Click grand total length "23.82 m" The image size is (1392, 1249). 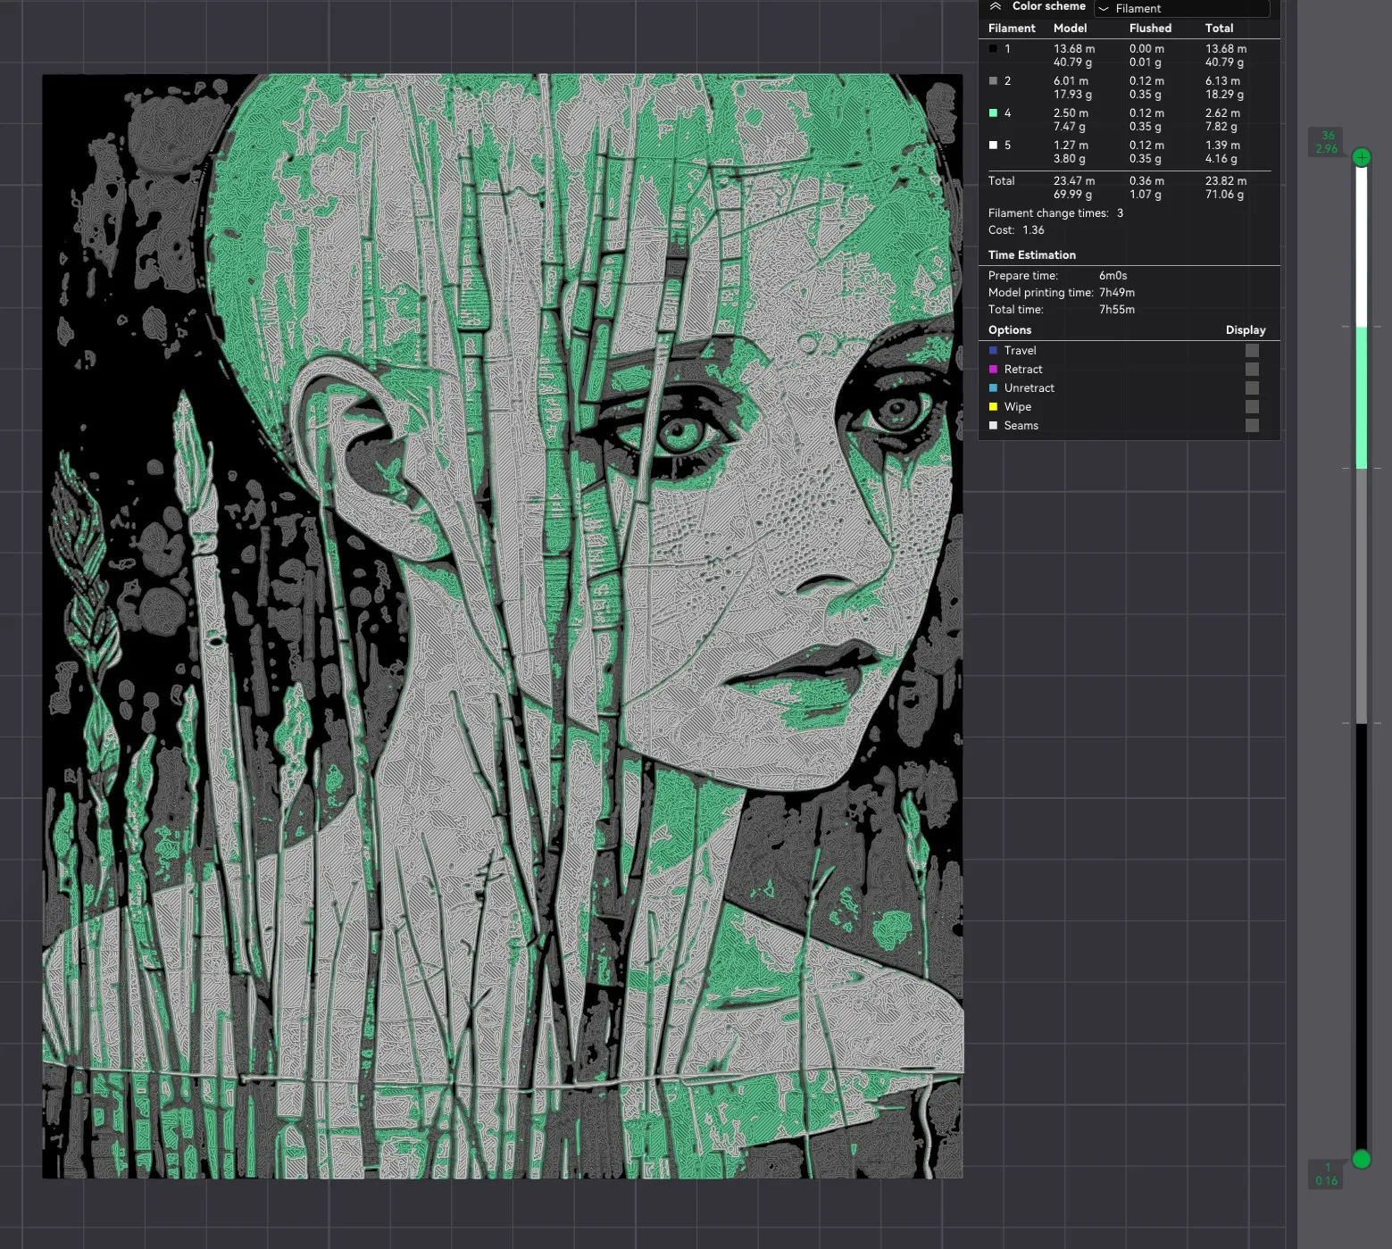[x=1226, y=181]
